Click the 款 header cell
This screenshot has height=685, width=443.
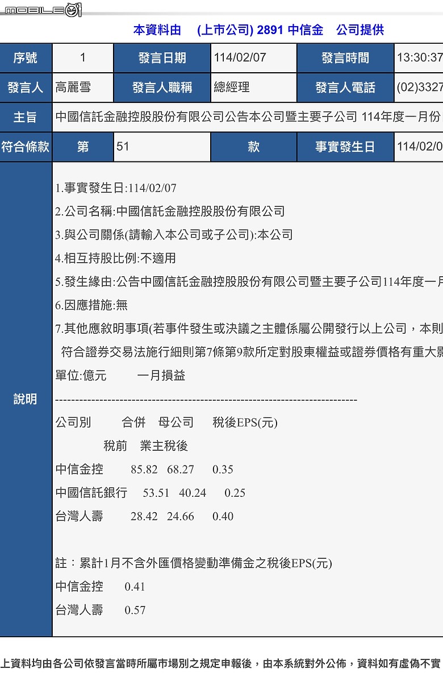254,147
